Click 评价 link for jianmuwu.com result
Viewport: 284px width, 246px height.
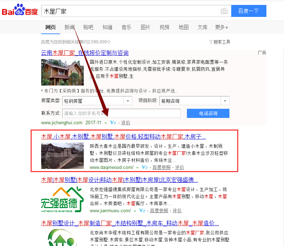[x=177, y=211]
